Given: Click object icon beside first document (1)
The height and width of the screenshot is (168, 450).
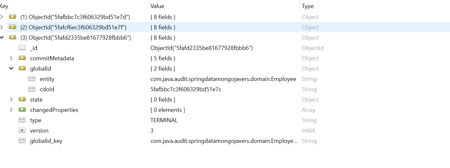Looking at the screenshot, I should click(x=13, y=17).
